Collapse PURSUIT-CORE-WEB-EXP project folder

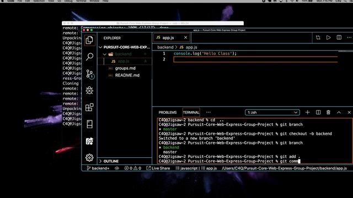[x=125, y=47]
